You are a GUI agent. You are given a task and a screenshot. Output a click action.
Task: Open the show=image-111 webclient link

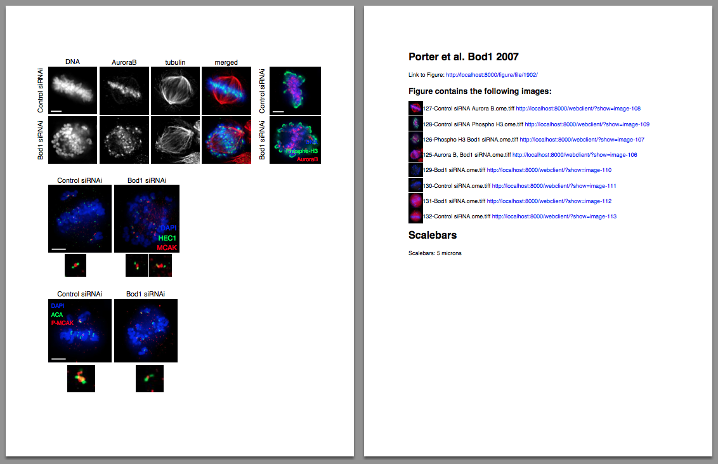(x=554, y=186)
